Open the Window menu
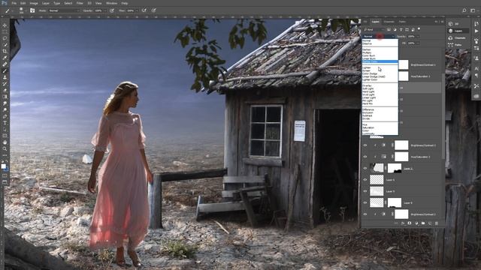 pos(112,3)
